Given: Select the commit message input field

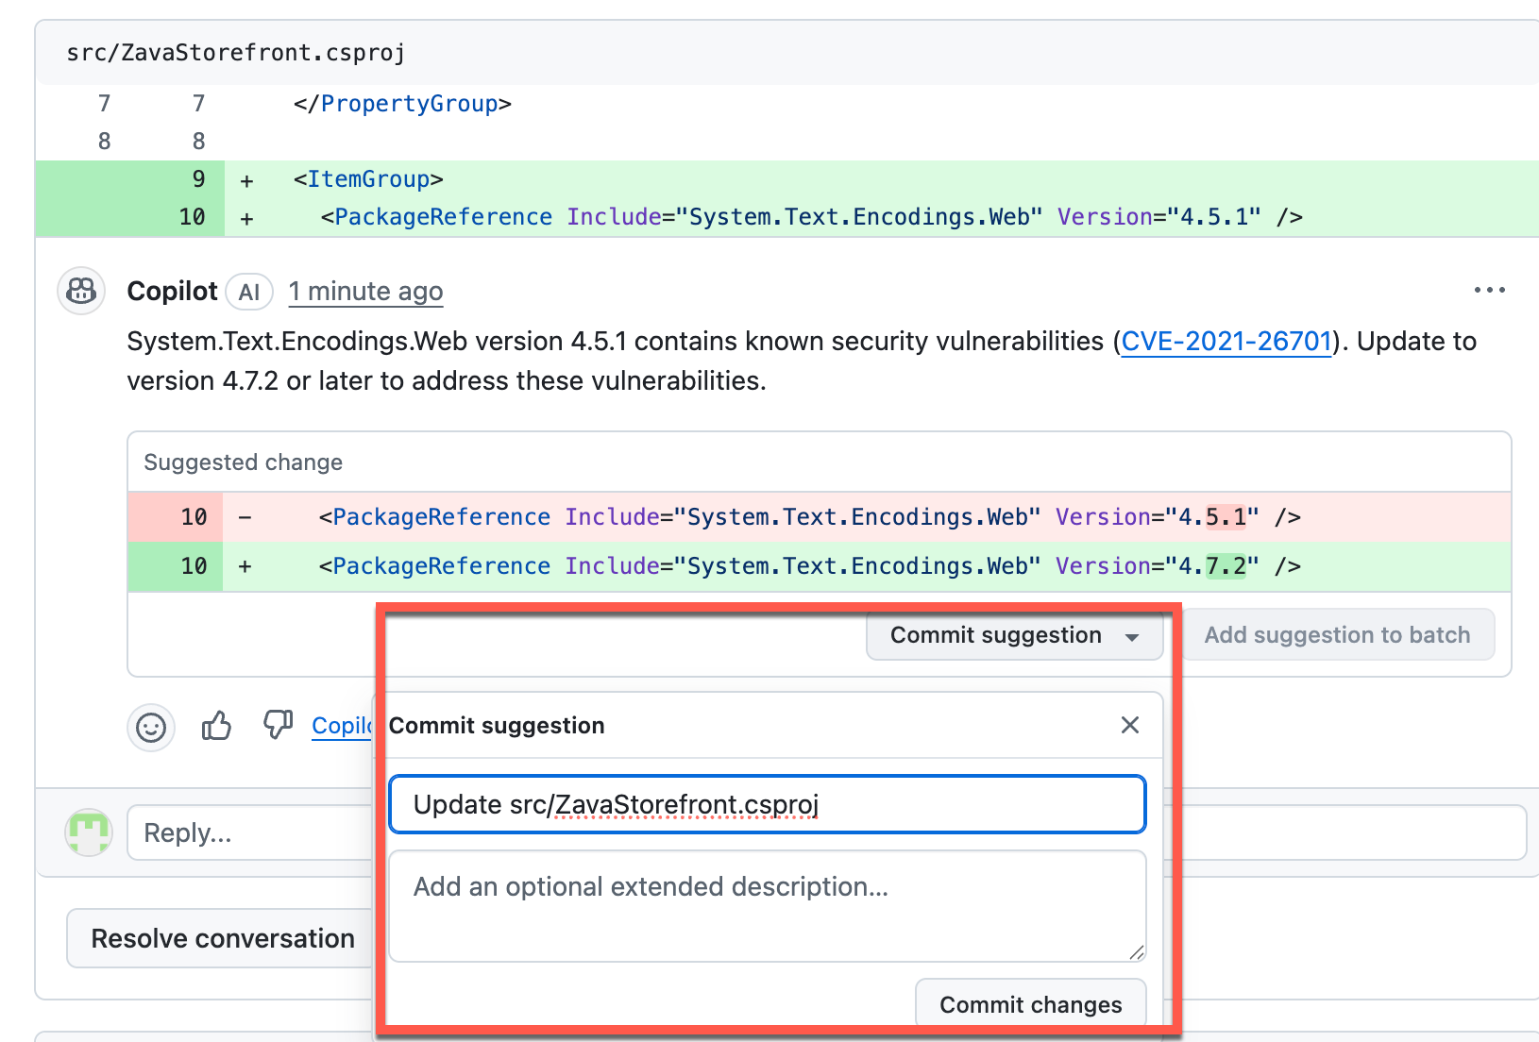Looking at the screenshot, I should click(766, 804).
